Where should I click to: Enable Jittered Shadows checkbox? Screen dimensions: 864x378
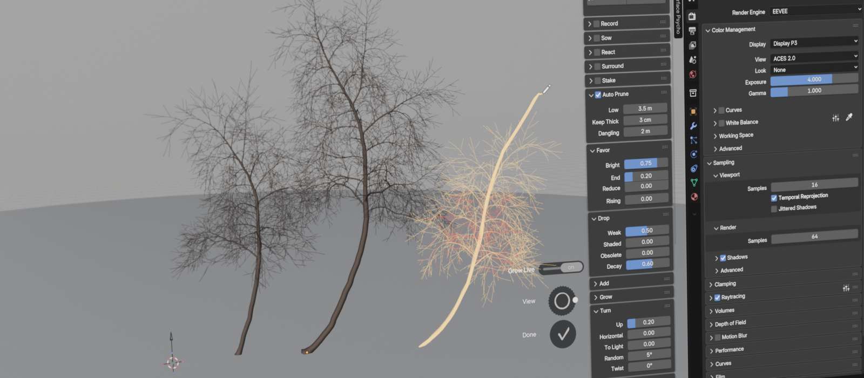(774, 209)
